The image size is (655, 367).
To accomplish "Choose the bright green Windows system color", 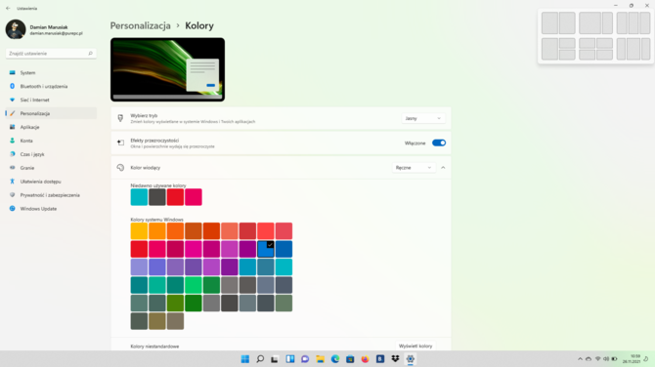I will click(194, 285).
